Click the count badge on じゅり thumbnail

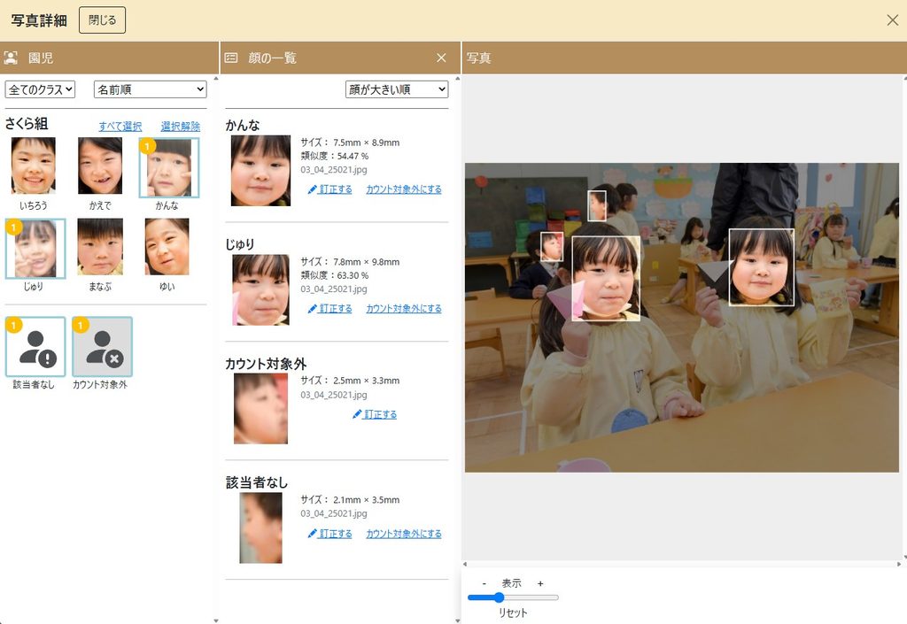[14, 227]
